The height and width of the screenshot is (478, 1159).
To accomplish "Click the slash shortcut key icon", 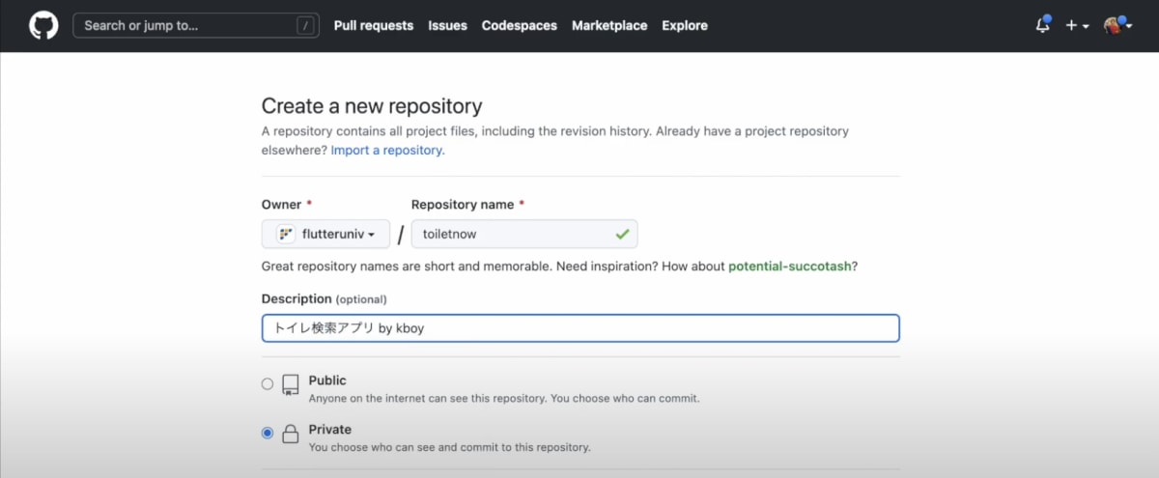I will [x=306, y=26].
